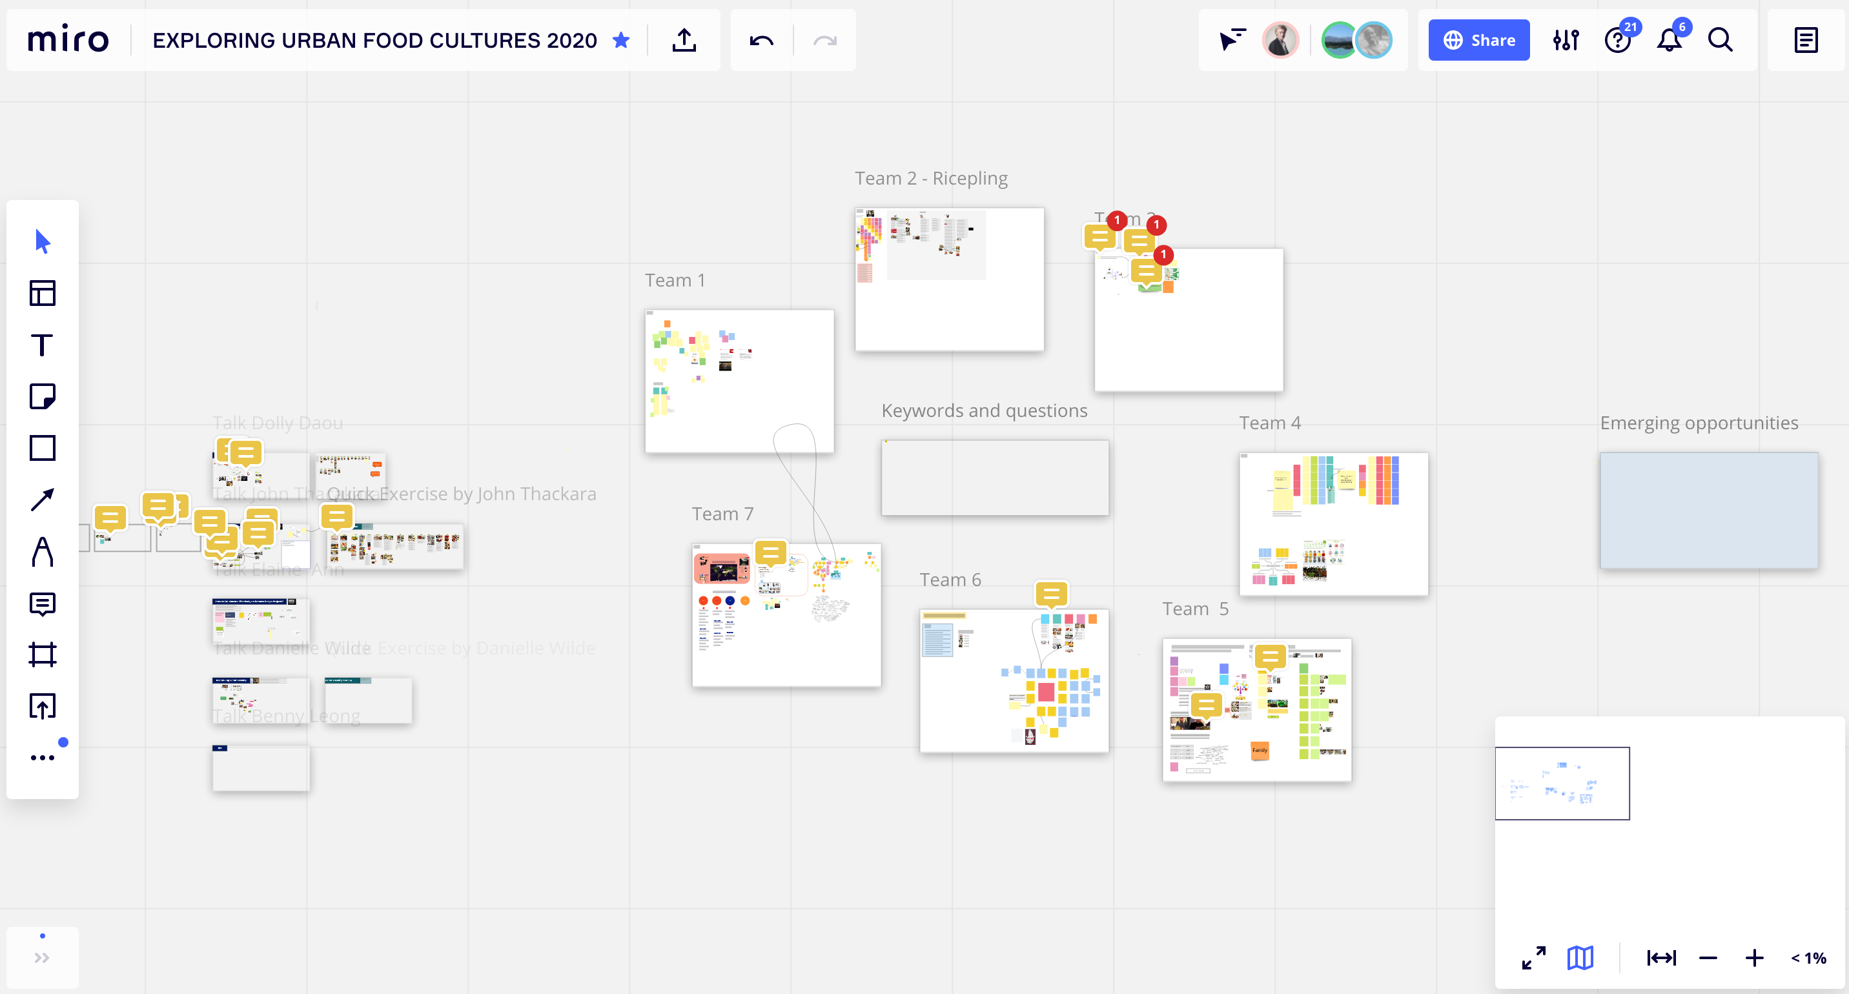Click the zoom in plus button
This screenshot has width=1849, height=994.
pos(1754,957)
